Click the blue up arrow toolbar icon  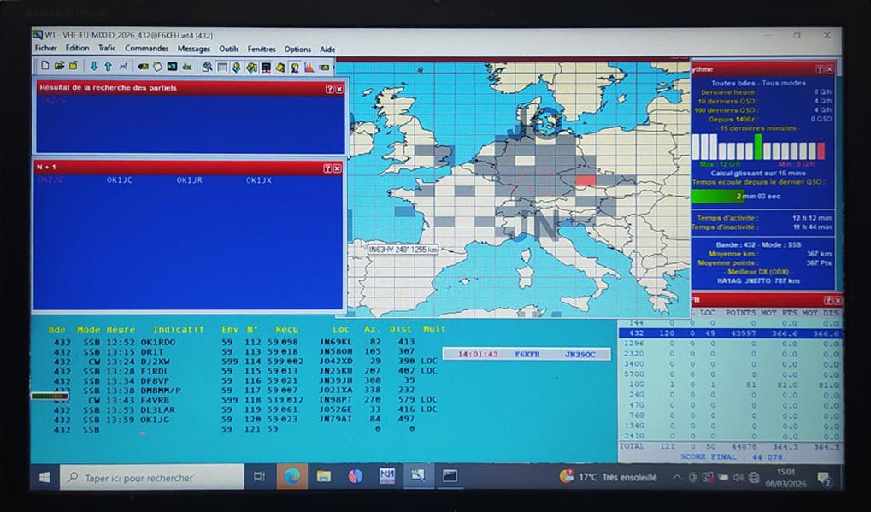coord(109,66)
